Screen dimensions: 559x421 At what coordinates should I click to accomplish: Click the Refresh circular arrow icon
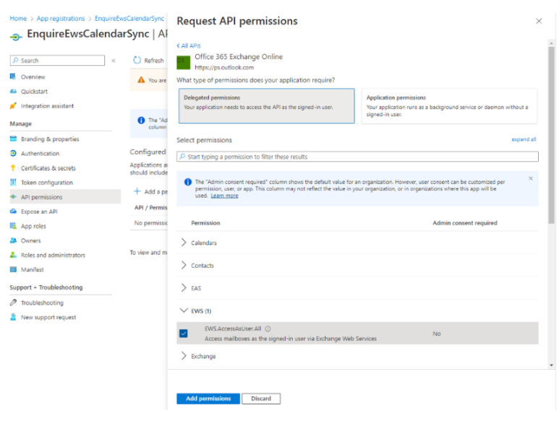click(x=137, y=60)
